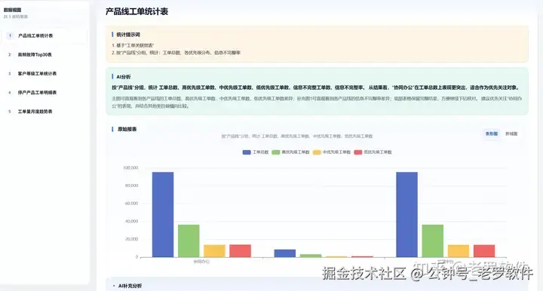Viewport: 543px width, 291px height.
Task: Click the 20,000 y-axis label
Action: [x=131, y=239]
